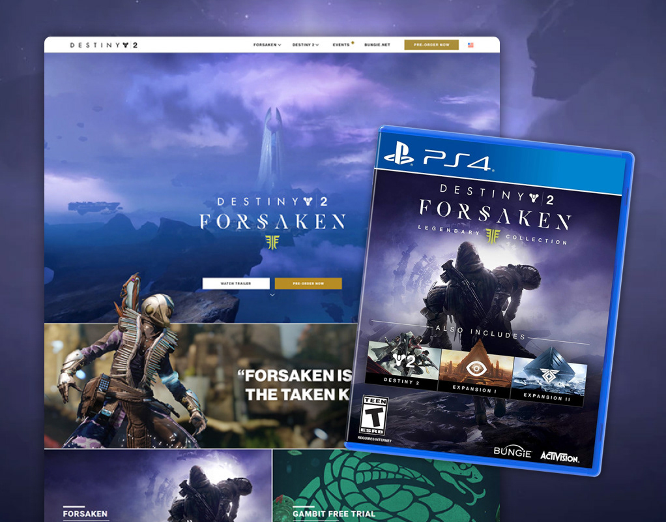Image resolution: width=666 pixels, height=522 pixels.
Task: Click the Pre-Order Now button in the header
Action: [431, 44]
